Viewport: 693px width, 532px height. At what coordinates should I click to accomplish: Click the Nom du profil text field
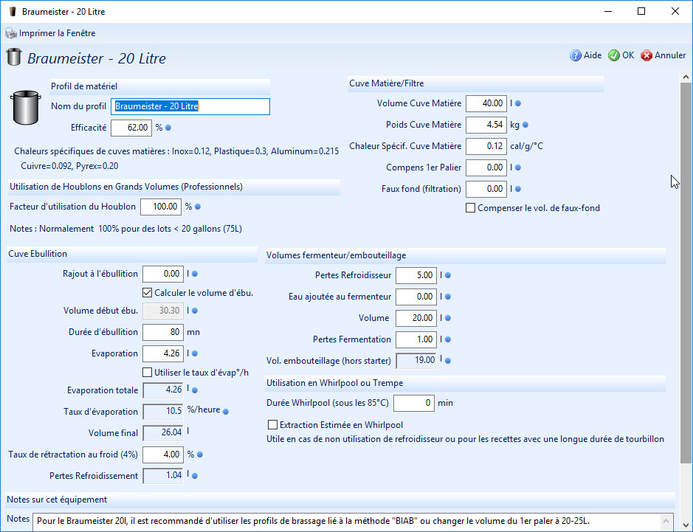tap(190, 106)
